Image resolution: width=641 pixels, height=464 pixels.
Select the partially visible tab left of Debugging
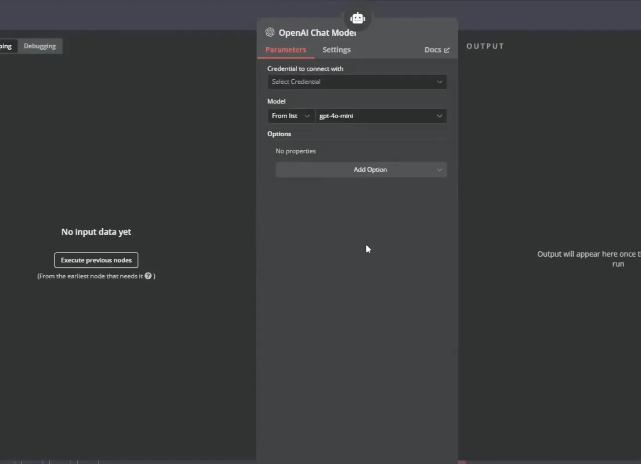coord(6,46)
